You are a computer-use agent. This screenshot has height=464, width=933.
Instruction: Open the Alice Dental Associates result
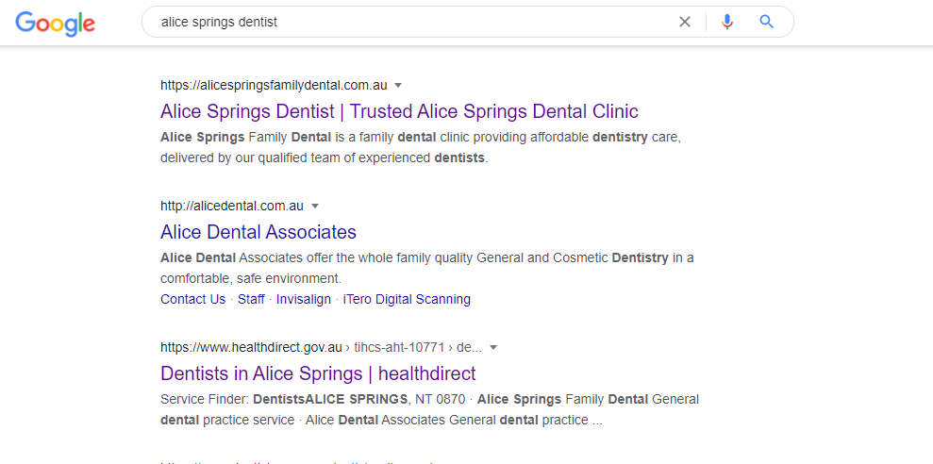[258, 232]
